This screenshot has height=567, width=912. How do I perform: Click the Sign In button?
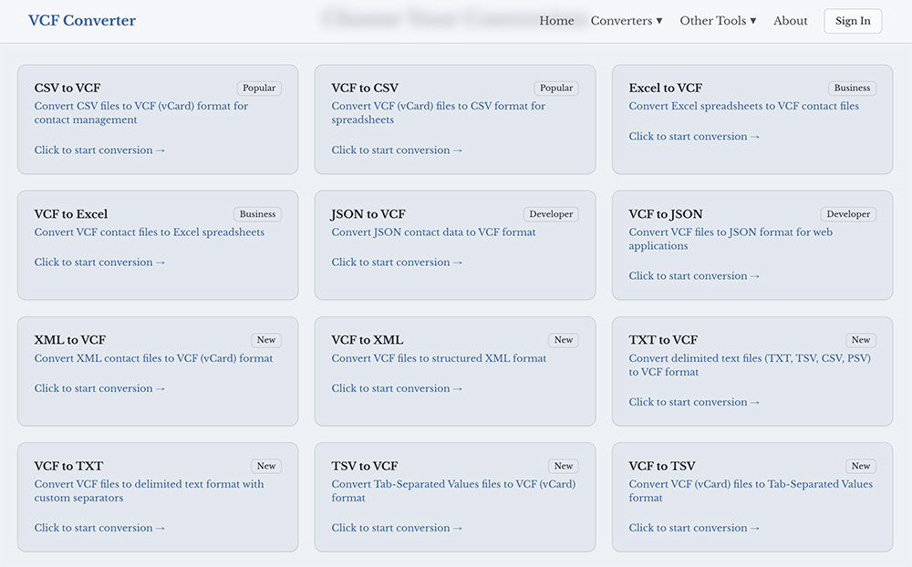[x=853, y=21]
